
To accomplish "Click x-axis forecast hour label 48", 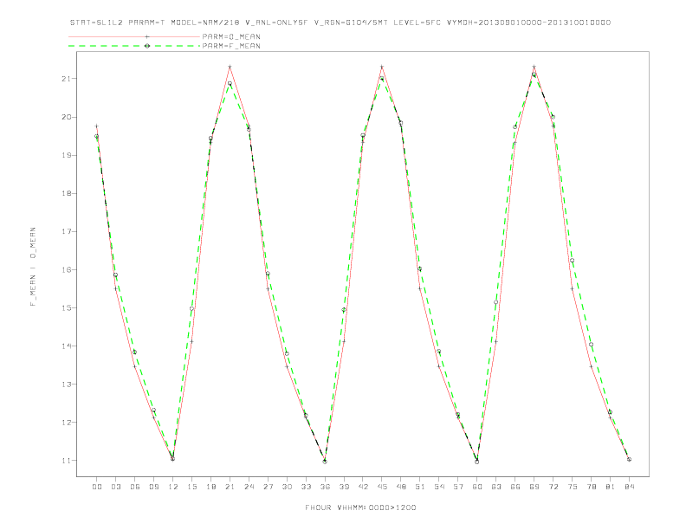I will tap(401, 487).
